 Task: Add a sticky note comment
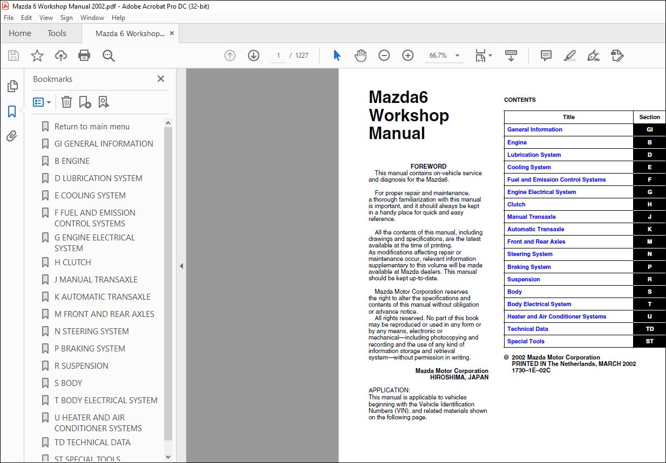546,56
